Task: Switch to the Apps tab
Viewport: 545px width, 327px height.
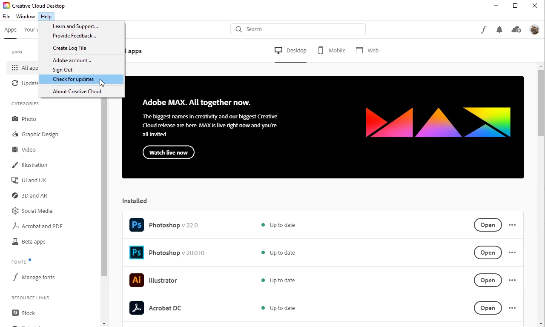Action: (x=10, y=30)
